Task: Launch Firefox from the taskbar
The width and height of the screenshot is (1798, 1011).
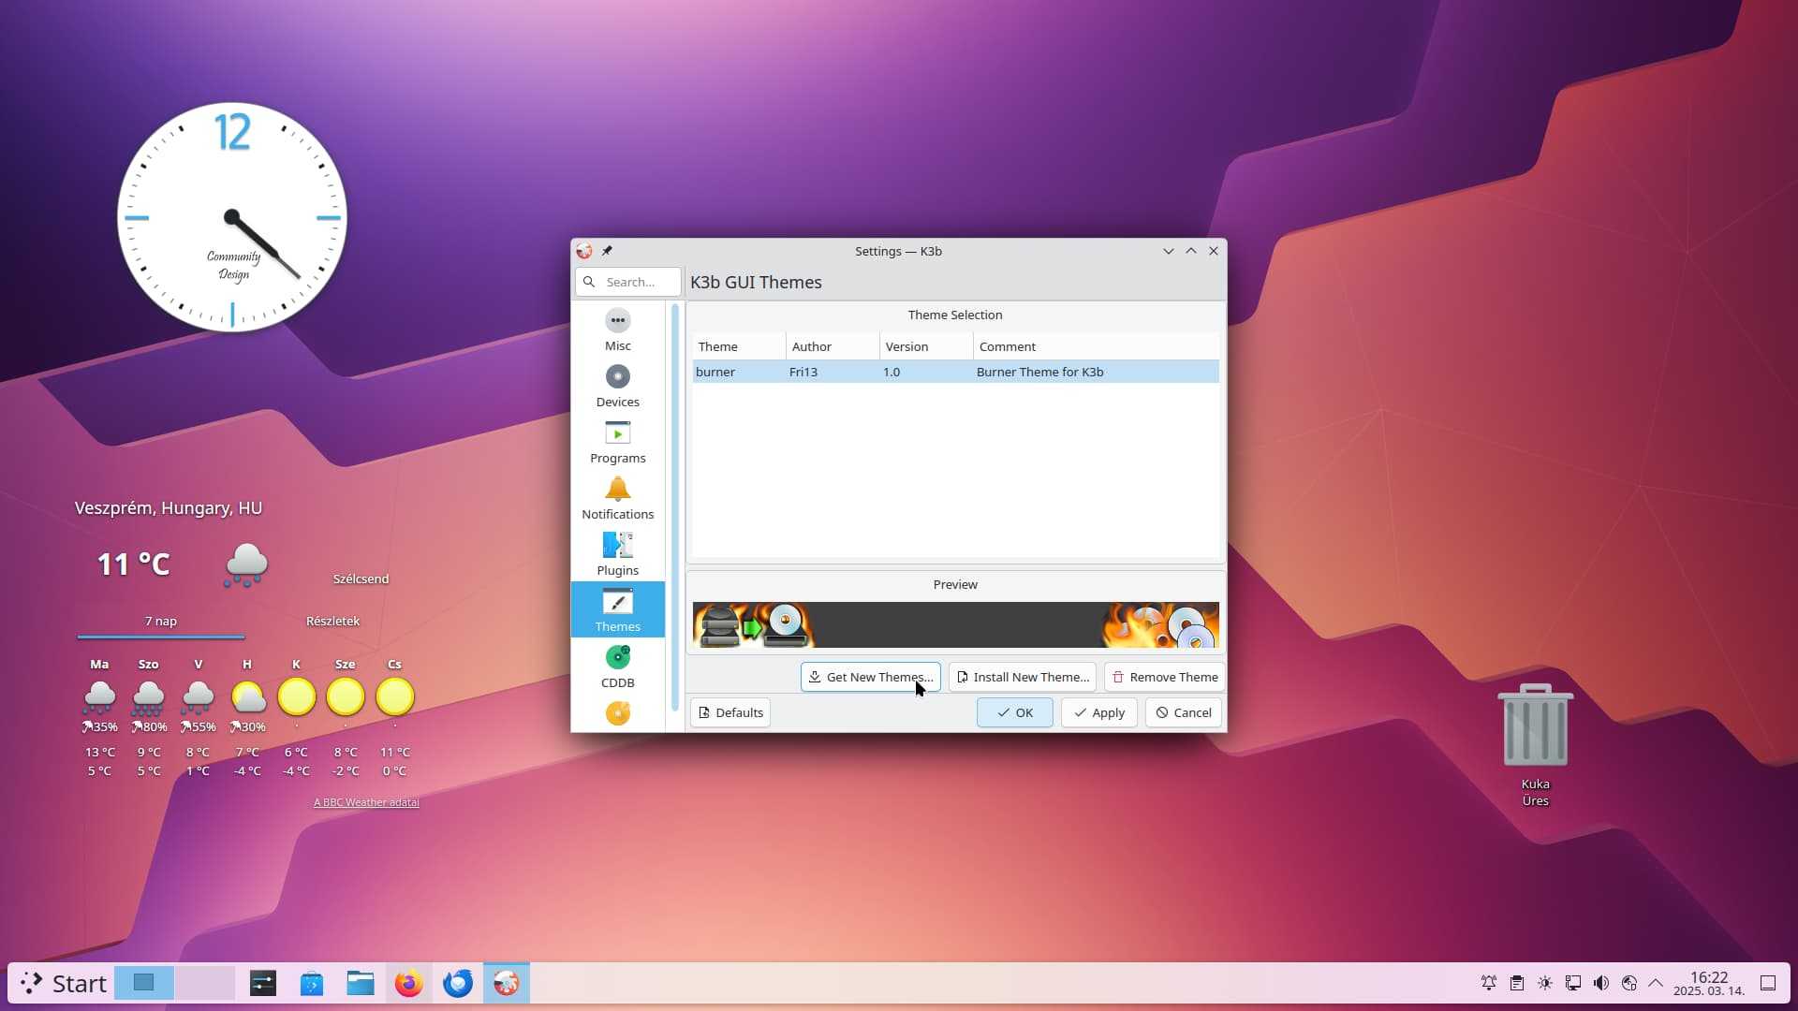Action: coord(409,983)
